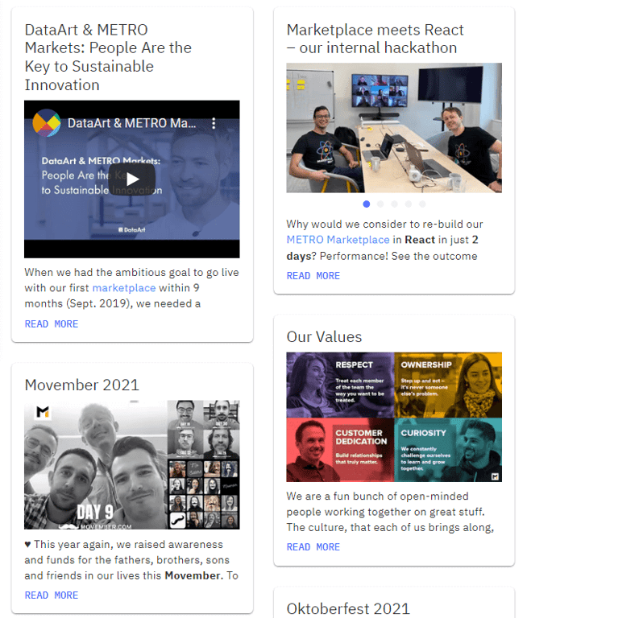Click the DataArt channel logo on video
Viewport: 639px width, 618px height.
coord(47,123)
